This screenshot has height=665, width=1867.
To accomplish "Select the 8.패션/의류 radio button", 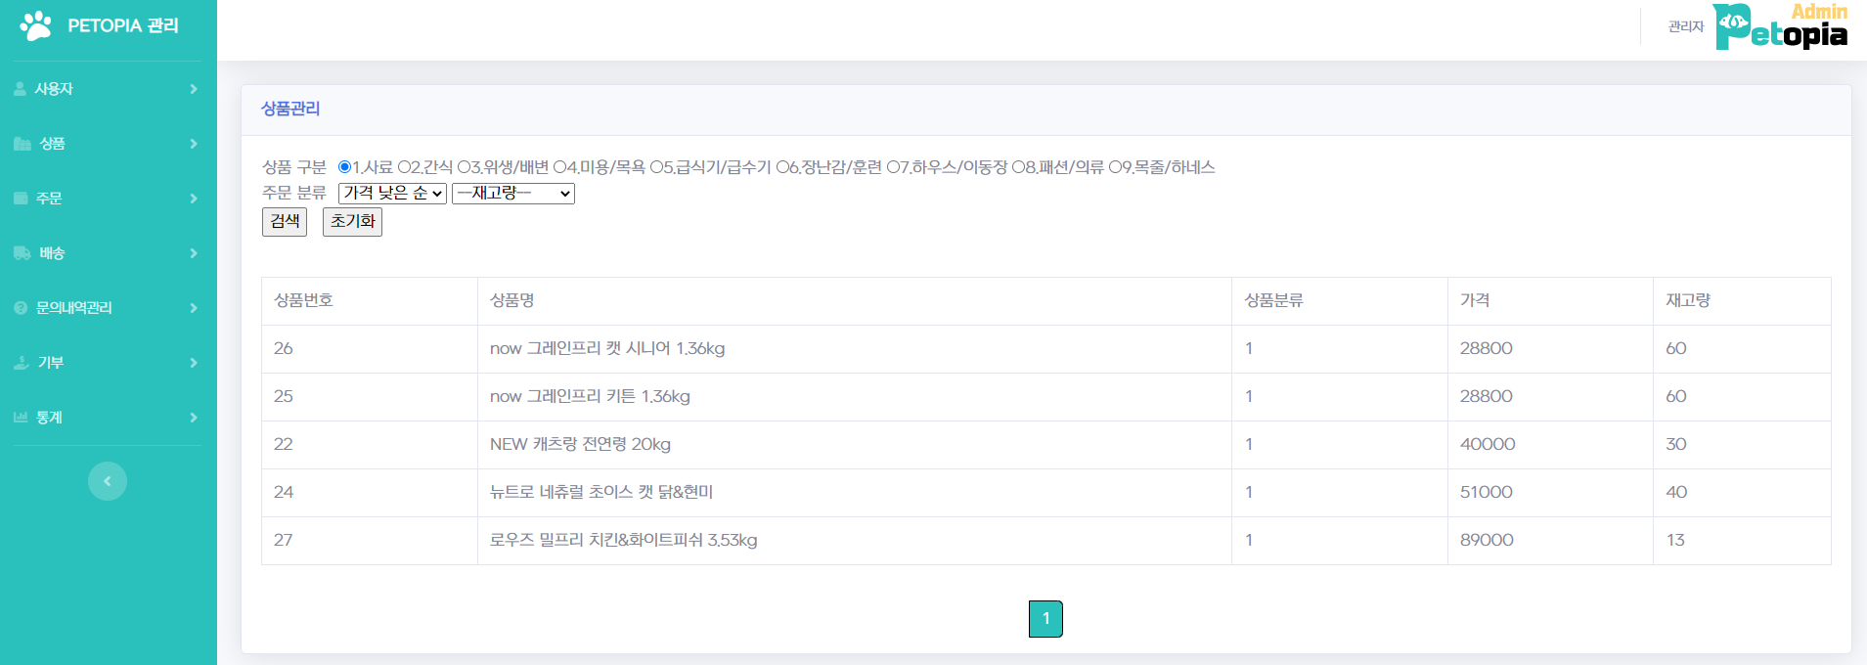I will click(x=1018, y=167).
